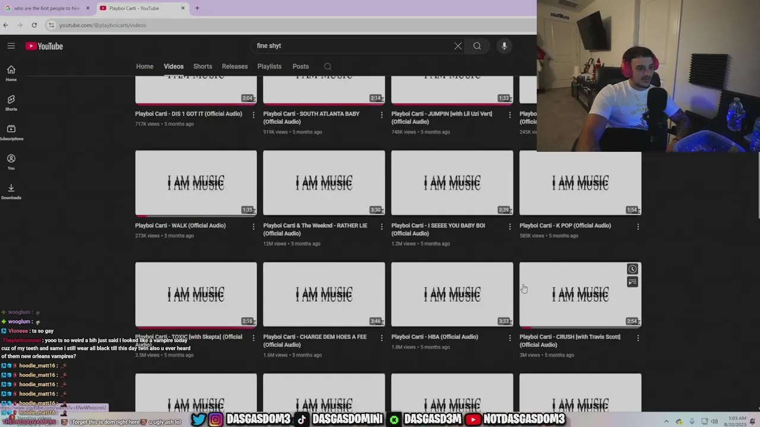Open JUMPIN [with Lil Uzi Vert] title
Image resolution: width=760 pixels, height=427 pixels.
[x=442, y=117]
